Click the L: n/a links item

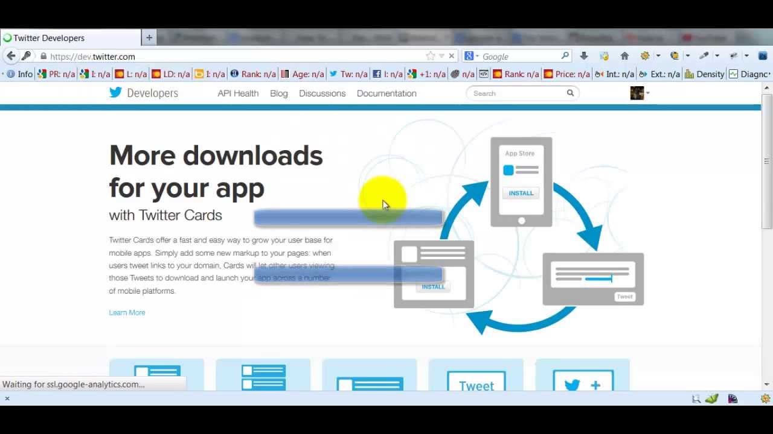click(x=131, y=74)
